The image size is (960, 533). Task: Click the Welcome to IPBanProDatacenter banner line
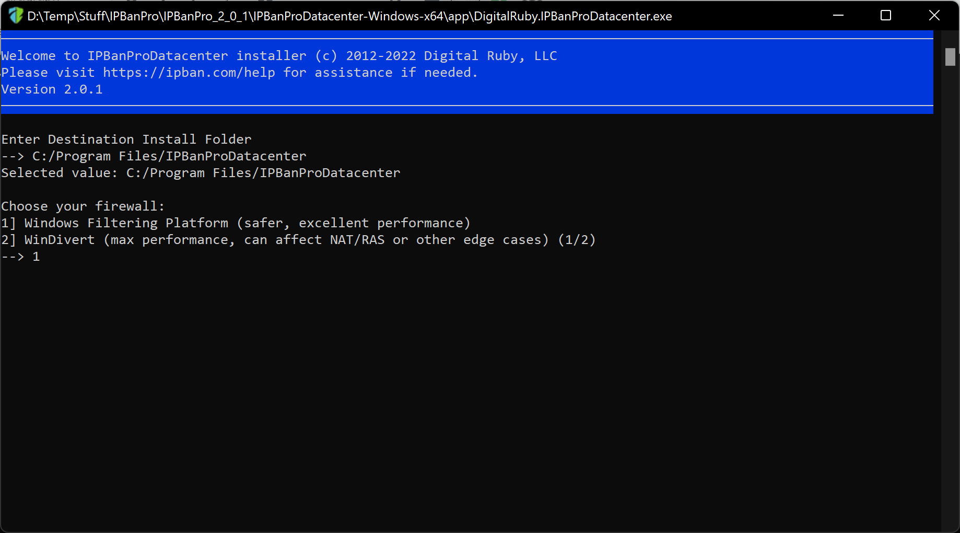click(x=279, y=56)
